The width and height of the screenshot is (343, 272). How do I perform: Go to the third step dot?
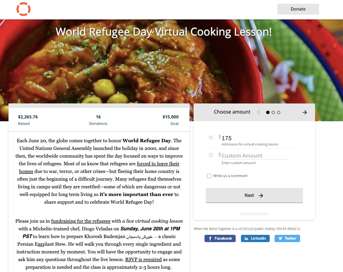pos(279,112)
